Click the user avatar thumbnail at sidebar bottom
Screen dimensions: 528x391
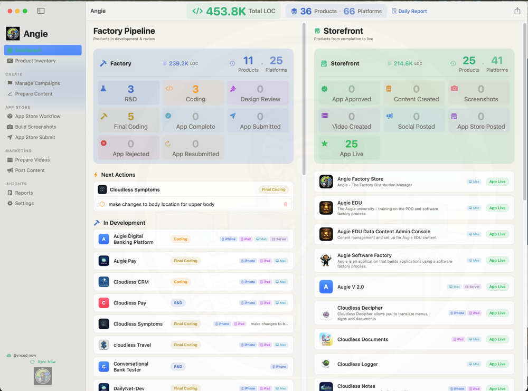(43, 376)
